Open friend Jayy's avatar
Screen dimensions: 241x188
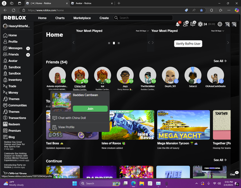(125, 75)
